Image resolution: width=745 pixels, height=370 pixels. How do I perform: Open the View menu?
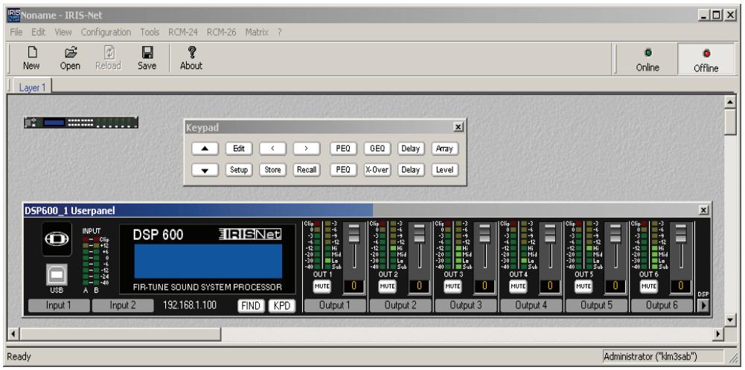tap(63, 32)
